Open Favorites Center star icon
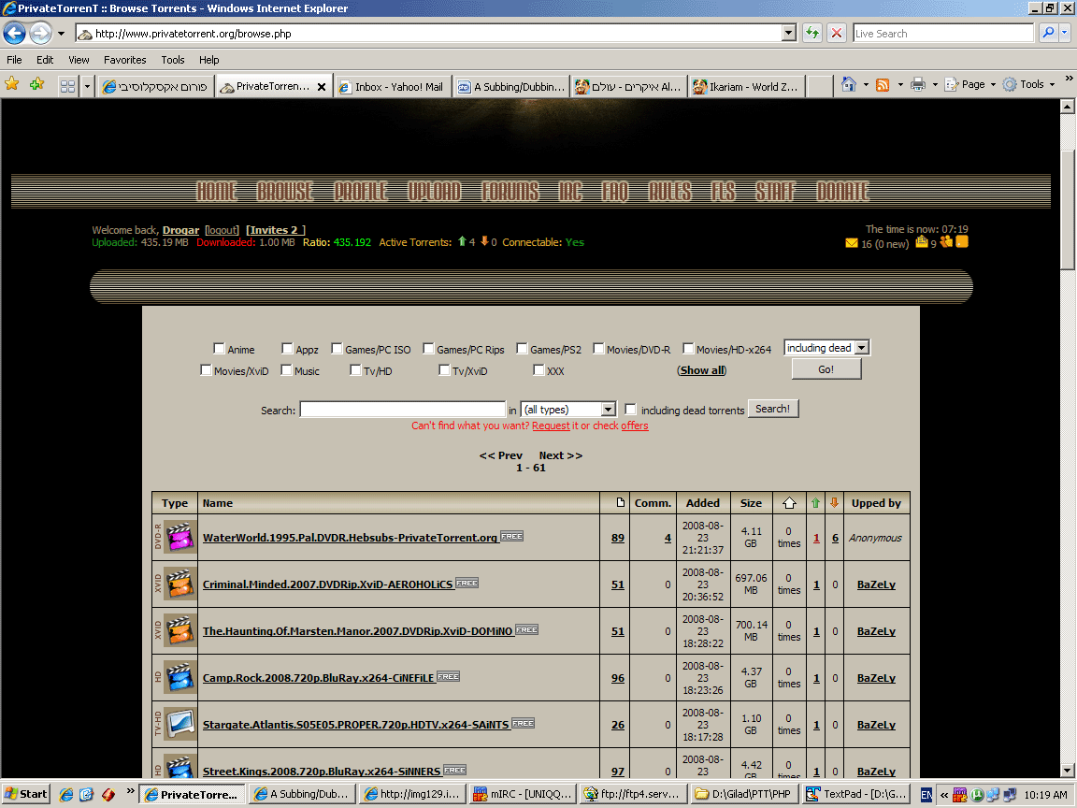This screenshot has width=1077, height=808. tap(12, 85)
